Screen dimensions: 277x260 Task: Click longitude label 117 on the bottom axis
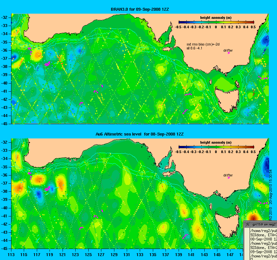tap(37, 255)
